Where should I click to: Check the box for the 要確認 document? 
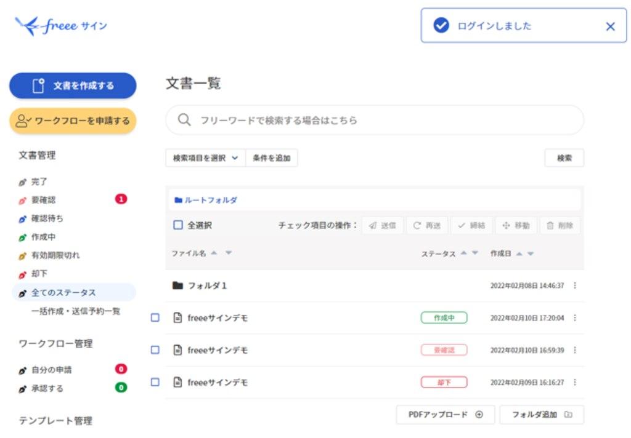click(155, 350)
